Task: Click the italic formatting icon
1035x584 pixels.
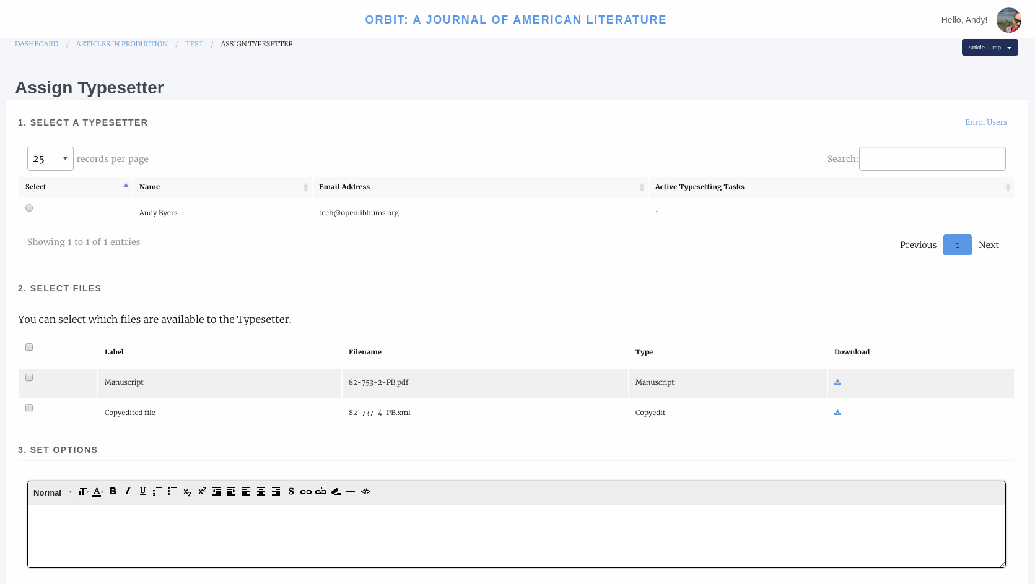Action: [128, 491]
